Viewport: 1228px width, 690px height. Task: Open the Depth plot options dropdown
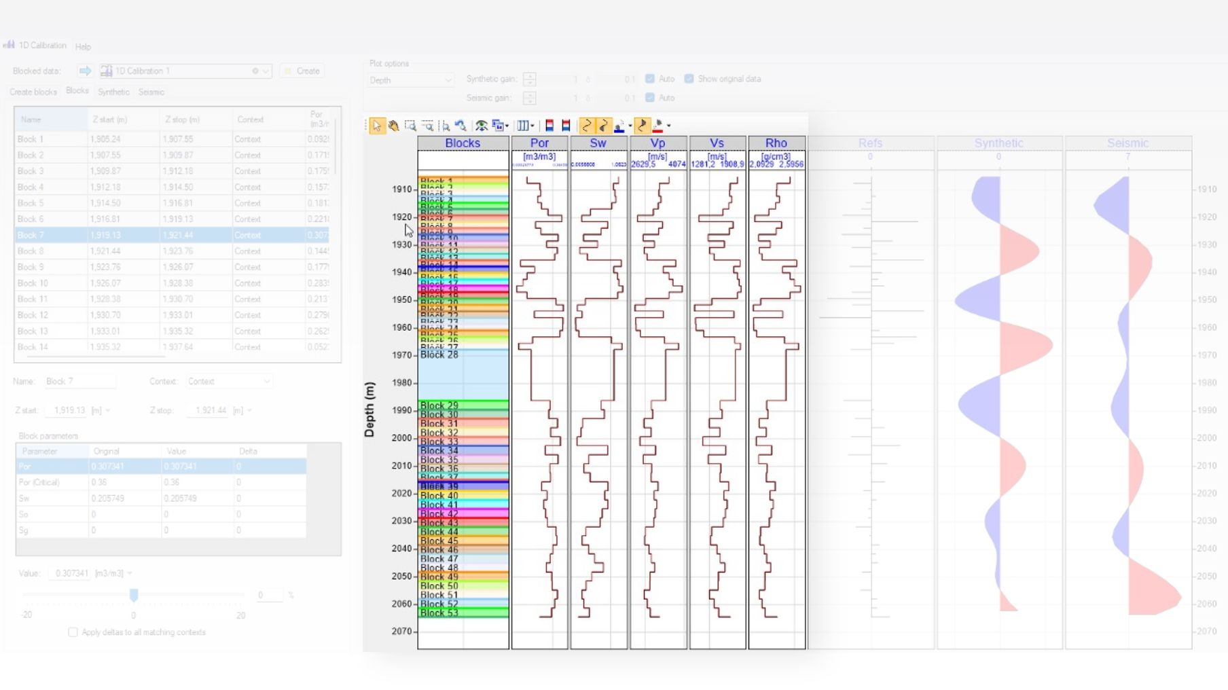(x=410, y=80)
